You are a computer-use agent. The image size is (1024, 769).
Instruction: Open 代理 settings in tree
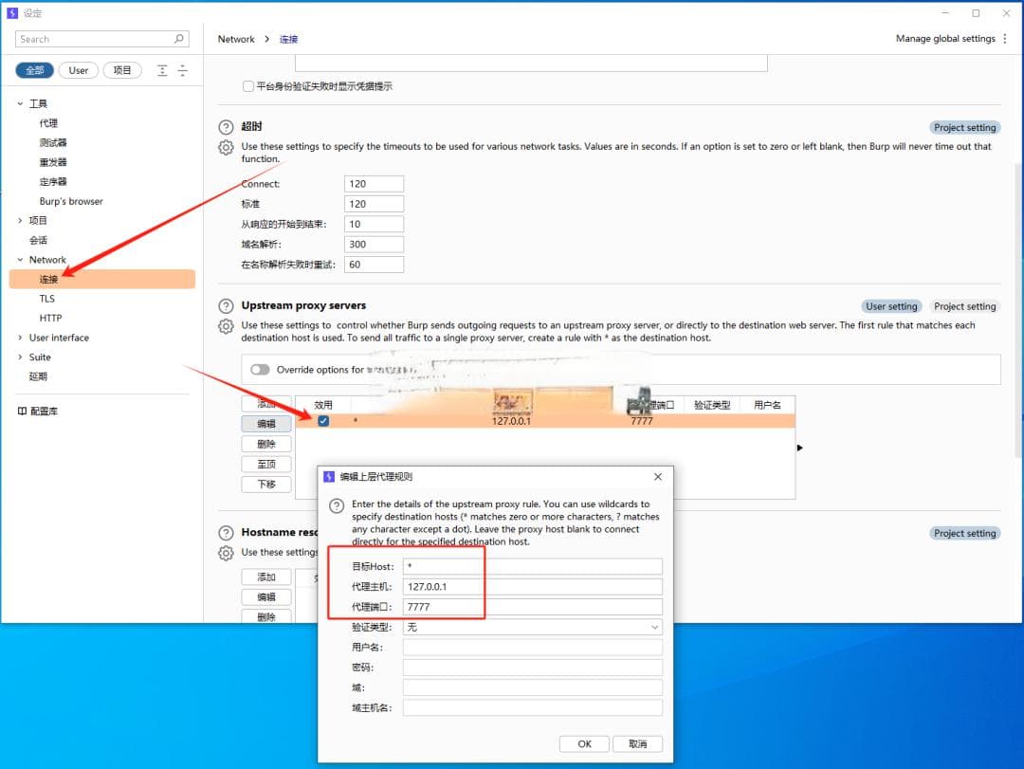click(x=48, y=123)
